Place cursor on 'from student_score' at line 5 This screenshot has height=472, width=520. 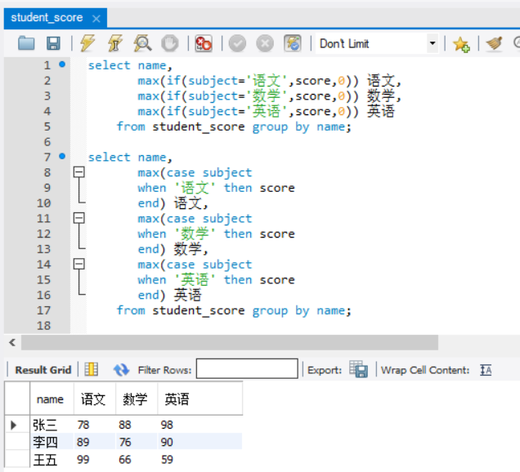[181, 127]
